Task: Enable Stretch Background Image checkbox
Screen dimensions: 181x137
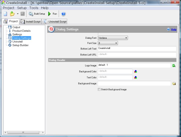Action: click(x=99, y=89)
